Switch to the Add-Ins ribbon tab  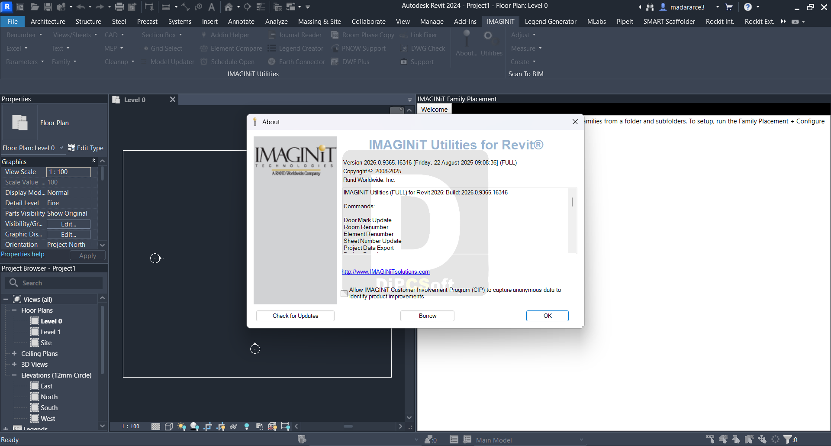pyautogui.click(x=465, y=22)
